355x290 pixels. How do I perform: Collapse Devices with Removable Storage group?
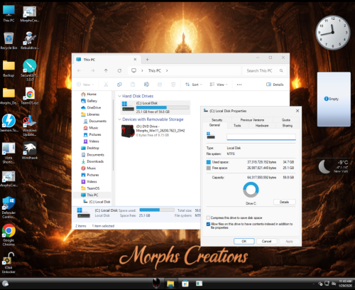pyautogui.click(x=119, y=119)
